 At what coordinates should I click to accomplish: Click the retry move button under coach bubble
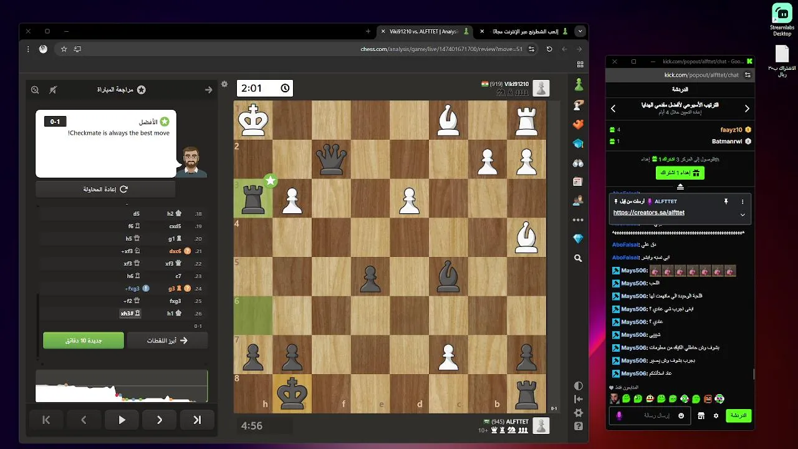[105, 189]
